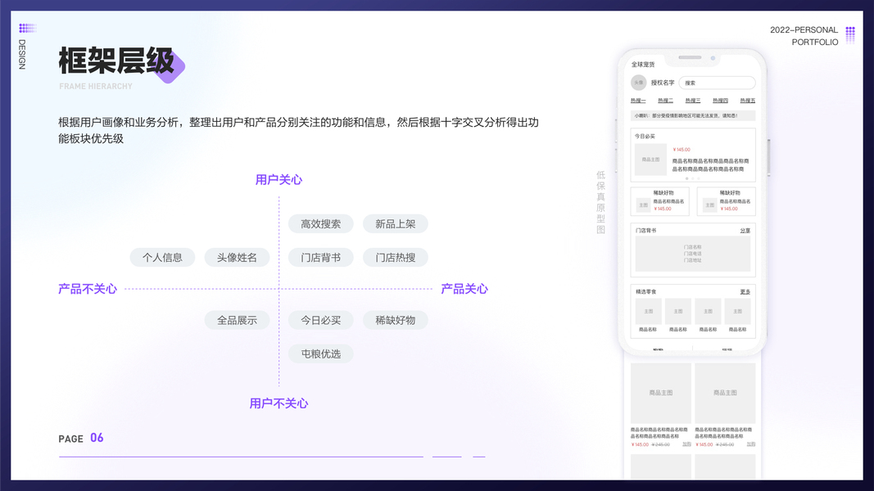Select the 热搜二 hot search link
Viewport: 874px width, 491px height.
[665, 101]
